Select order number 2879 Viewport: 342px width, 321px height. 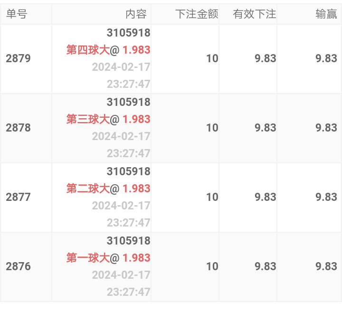19,58
